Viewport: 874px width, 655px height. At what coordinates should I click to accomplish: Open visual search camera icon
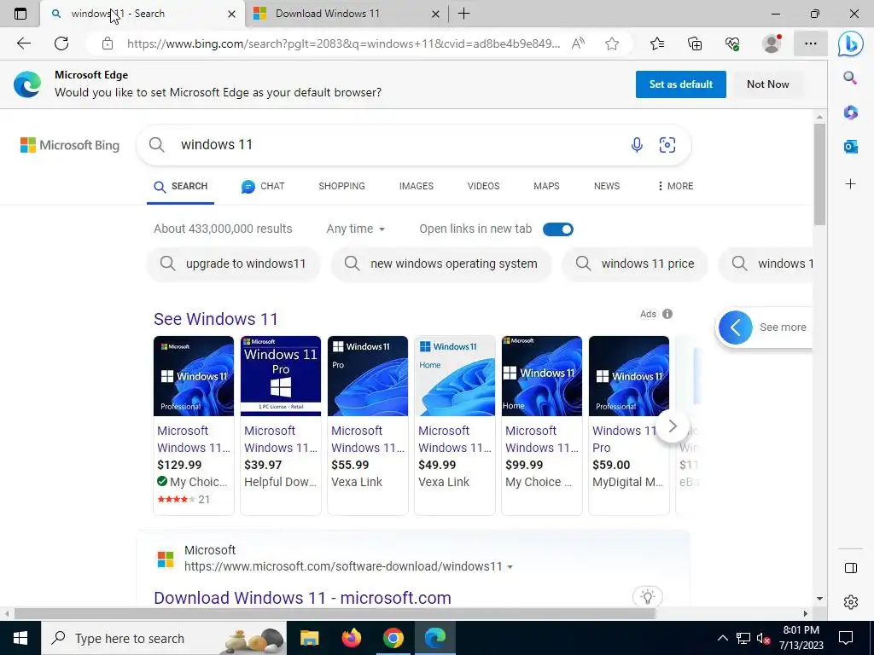click(667, 145)
